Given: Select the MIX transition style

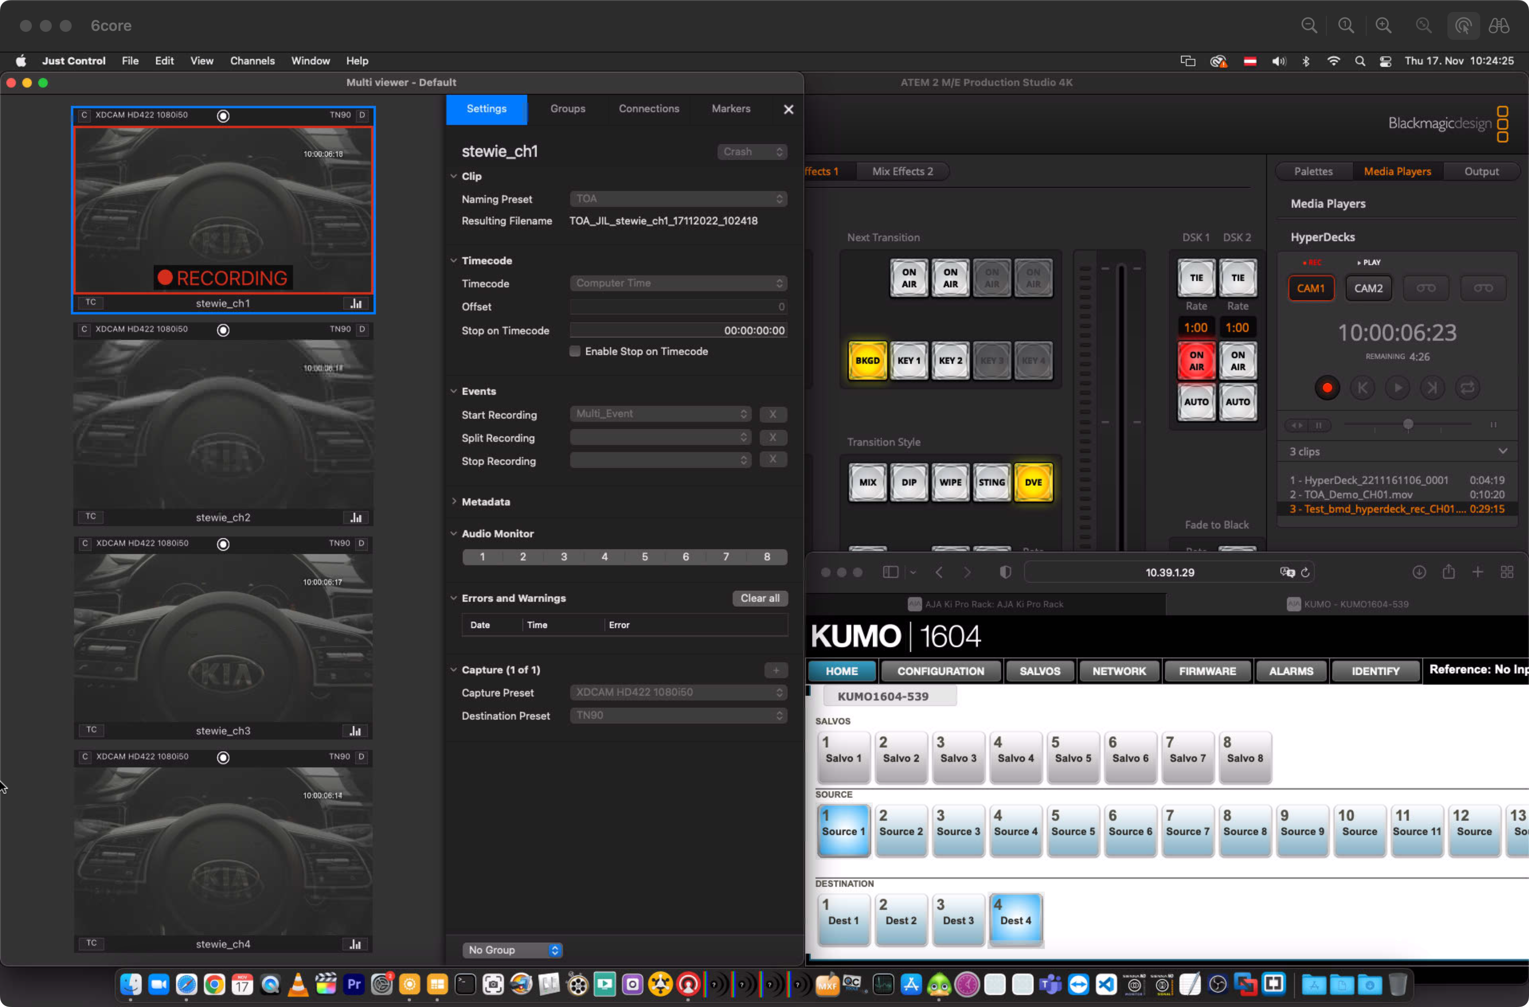Looking at the screenshot, I should point(868,482).
